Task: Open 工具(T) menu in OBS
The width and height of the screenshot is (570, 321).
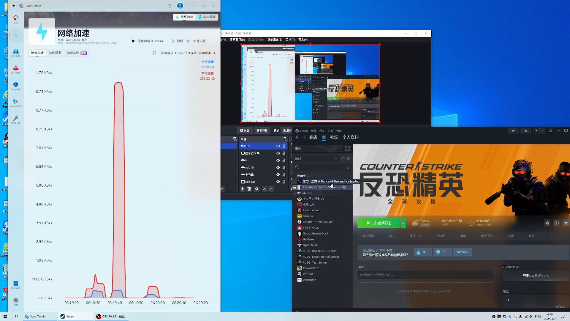Action: [x=290, y=40]
